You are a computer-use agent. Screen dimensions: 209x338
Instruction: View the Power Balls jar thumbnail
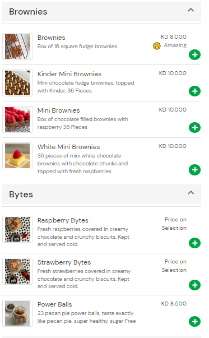click(x=17, y=313)
